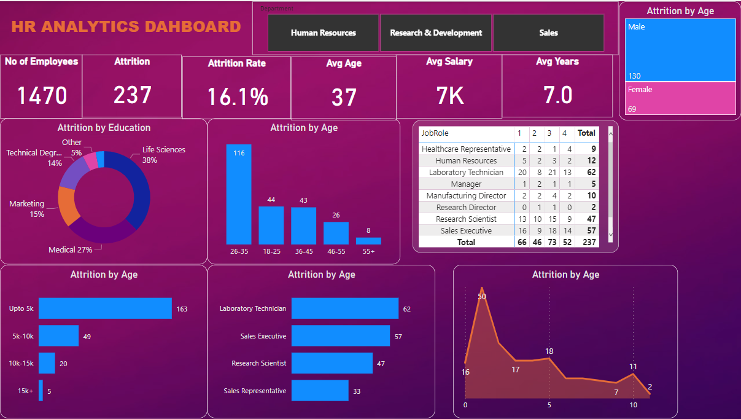
Task: Click the Attrition Rate KPI card
Action: point(236,86)
